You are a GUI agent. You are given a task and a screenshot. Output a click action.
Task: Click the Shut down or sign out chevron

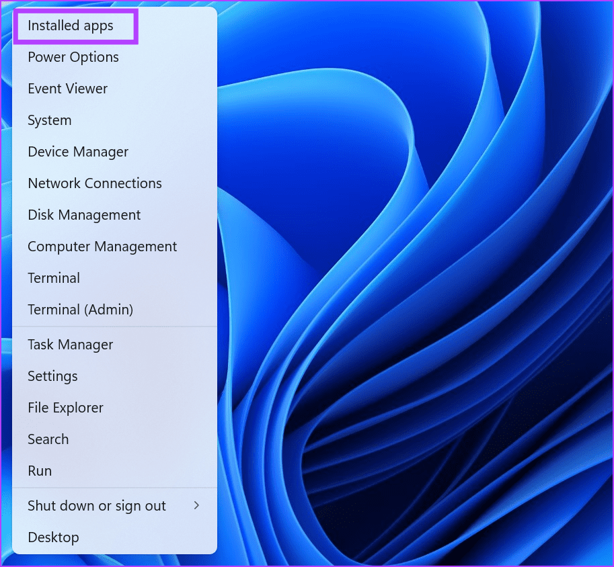pyautogui.click(x=197, y=505)
